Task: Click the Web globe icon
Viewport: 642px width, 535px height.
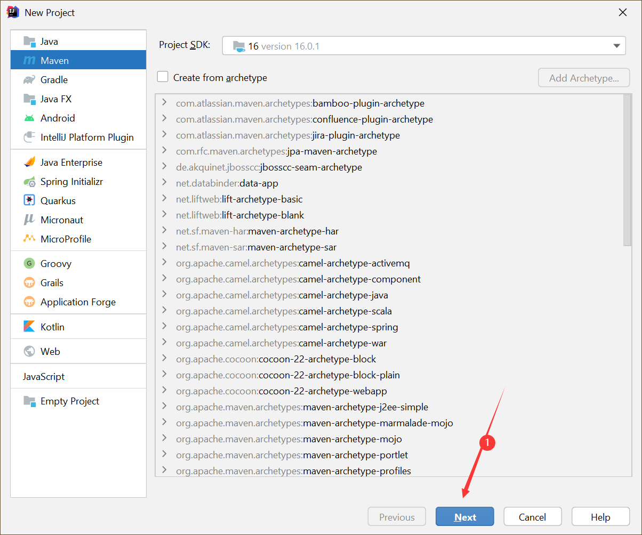Action: pyautogui.click(x=29, y=352)
